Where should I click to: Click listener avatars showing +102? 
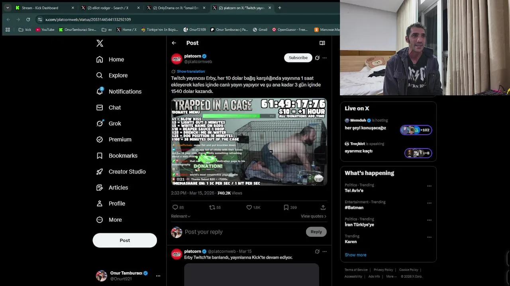416,130
